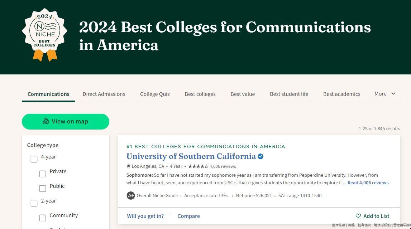The height and width of the screenshot is (229, 411).
Task: Click the star rating for USC
Action: [x=198, y=166]
